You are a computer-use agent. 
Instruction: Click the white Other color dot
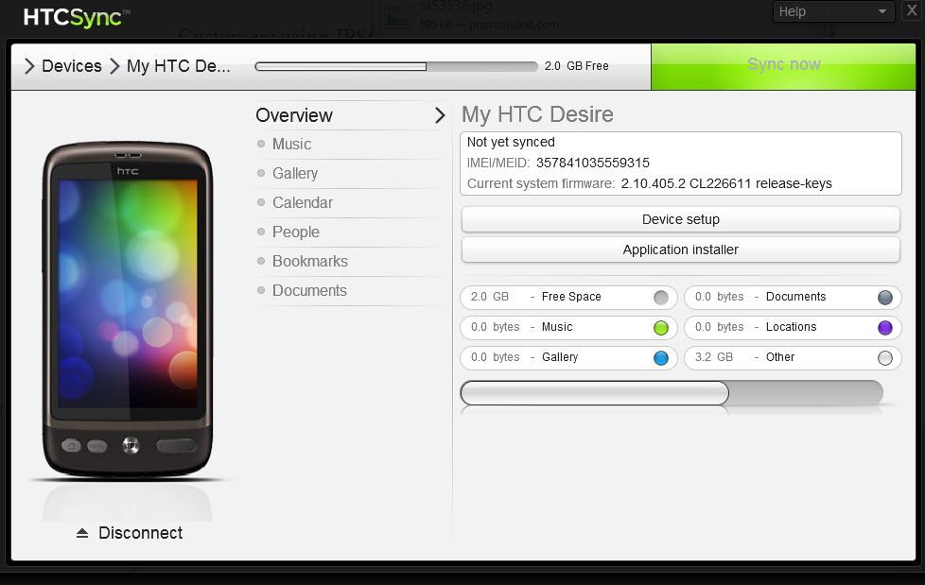[885, 357]
